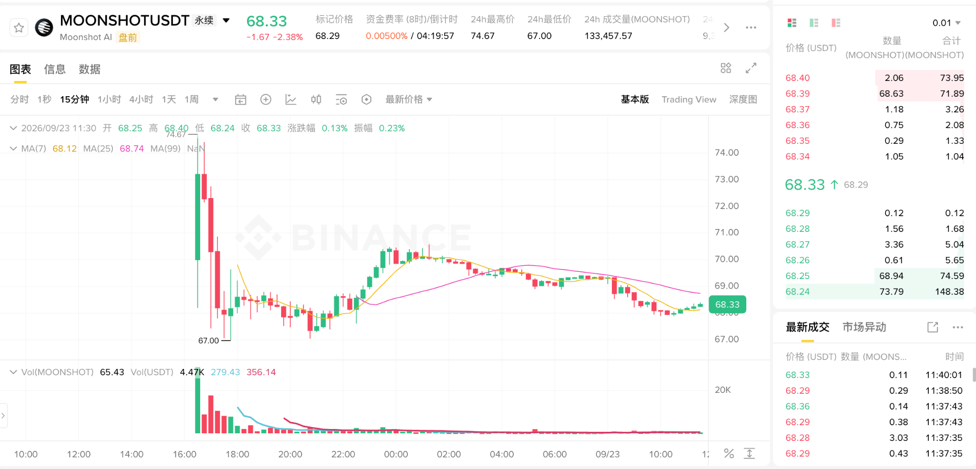976x469 pixels.
Task: Open the trades panel ellipsis menu
Action: [957, 328]
